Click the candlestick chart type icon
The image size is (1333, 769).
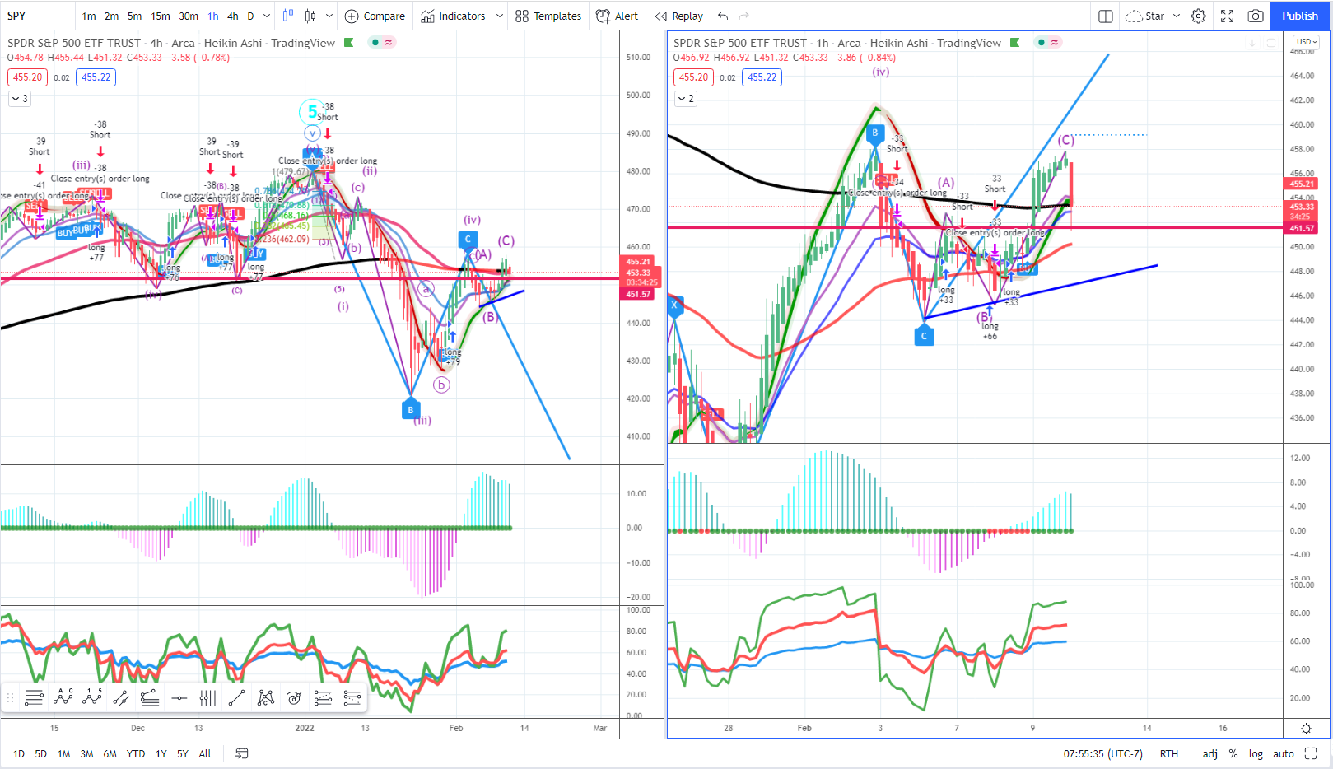click(x=310, y=16)
